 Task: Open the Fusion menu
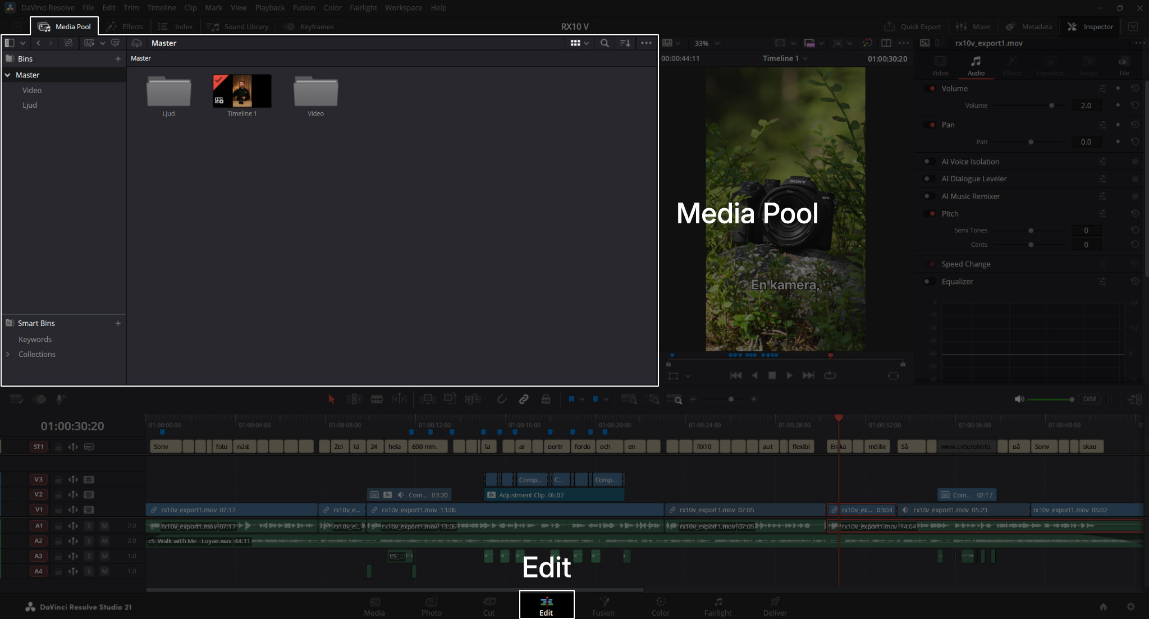304,8
